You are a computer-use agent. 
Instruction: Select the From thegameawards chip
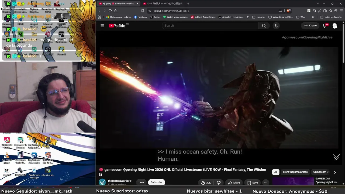click(295, 172)
